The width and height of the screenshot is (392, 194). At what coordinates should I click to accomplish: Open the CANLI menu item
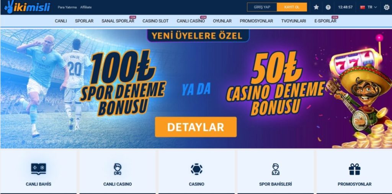[61, 21]
